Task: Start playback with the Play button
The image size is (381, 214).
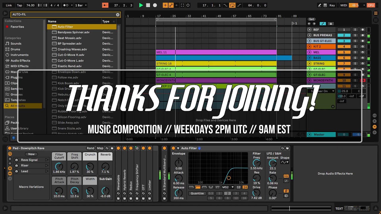Action: [x=141, y=5]
